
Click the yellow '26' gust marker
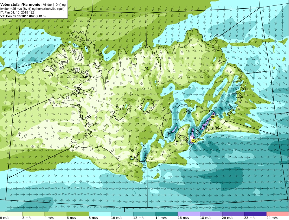(x=213, y=117)
